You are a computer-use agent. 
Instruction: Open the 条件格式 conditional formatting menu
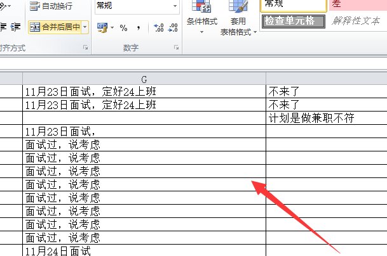201,17
